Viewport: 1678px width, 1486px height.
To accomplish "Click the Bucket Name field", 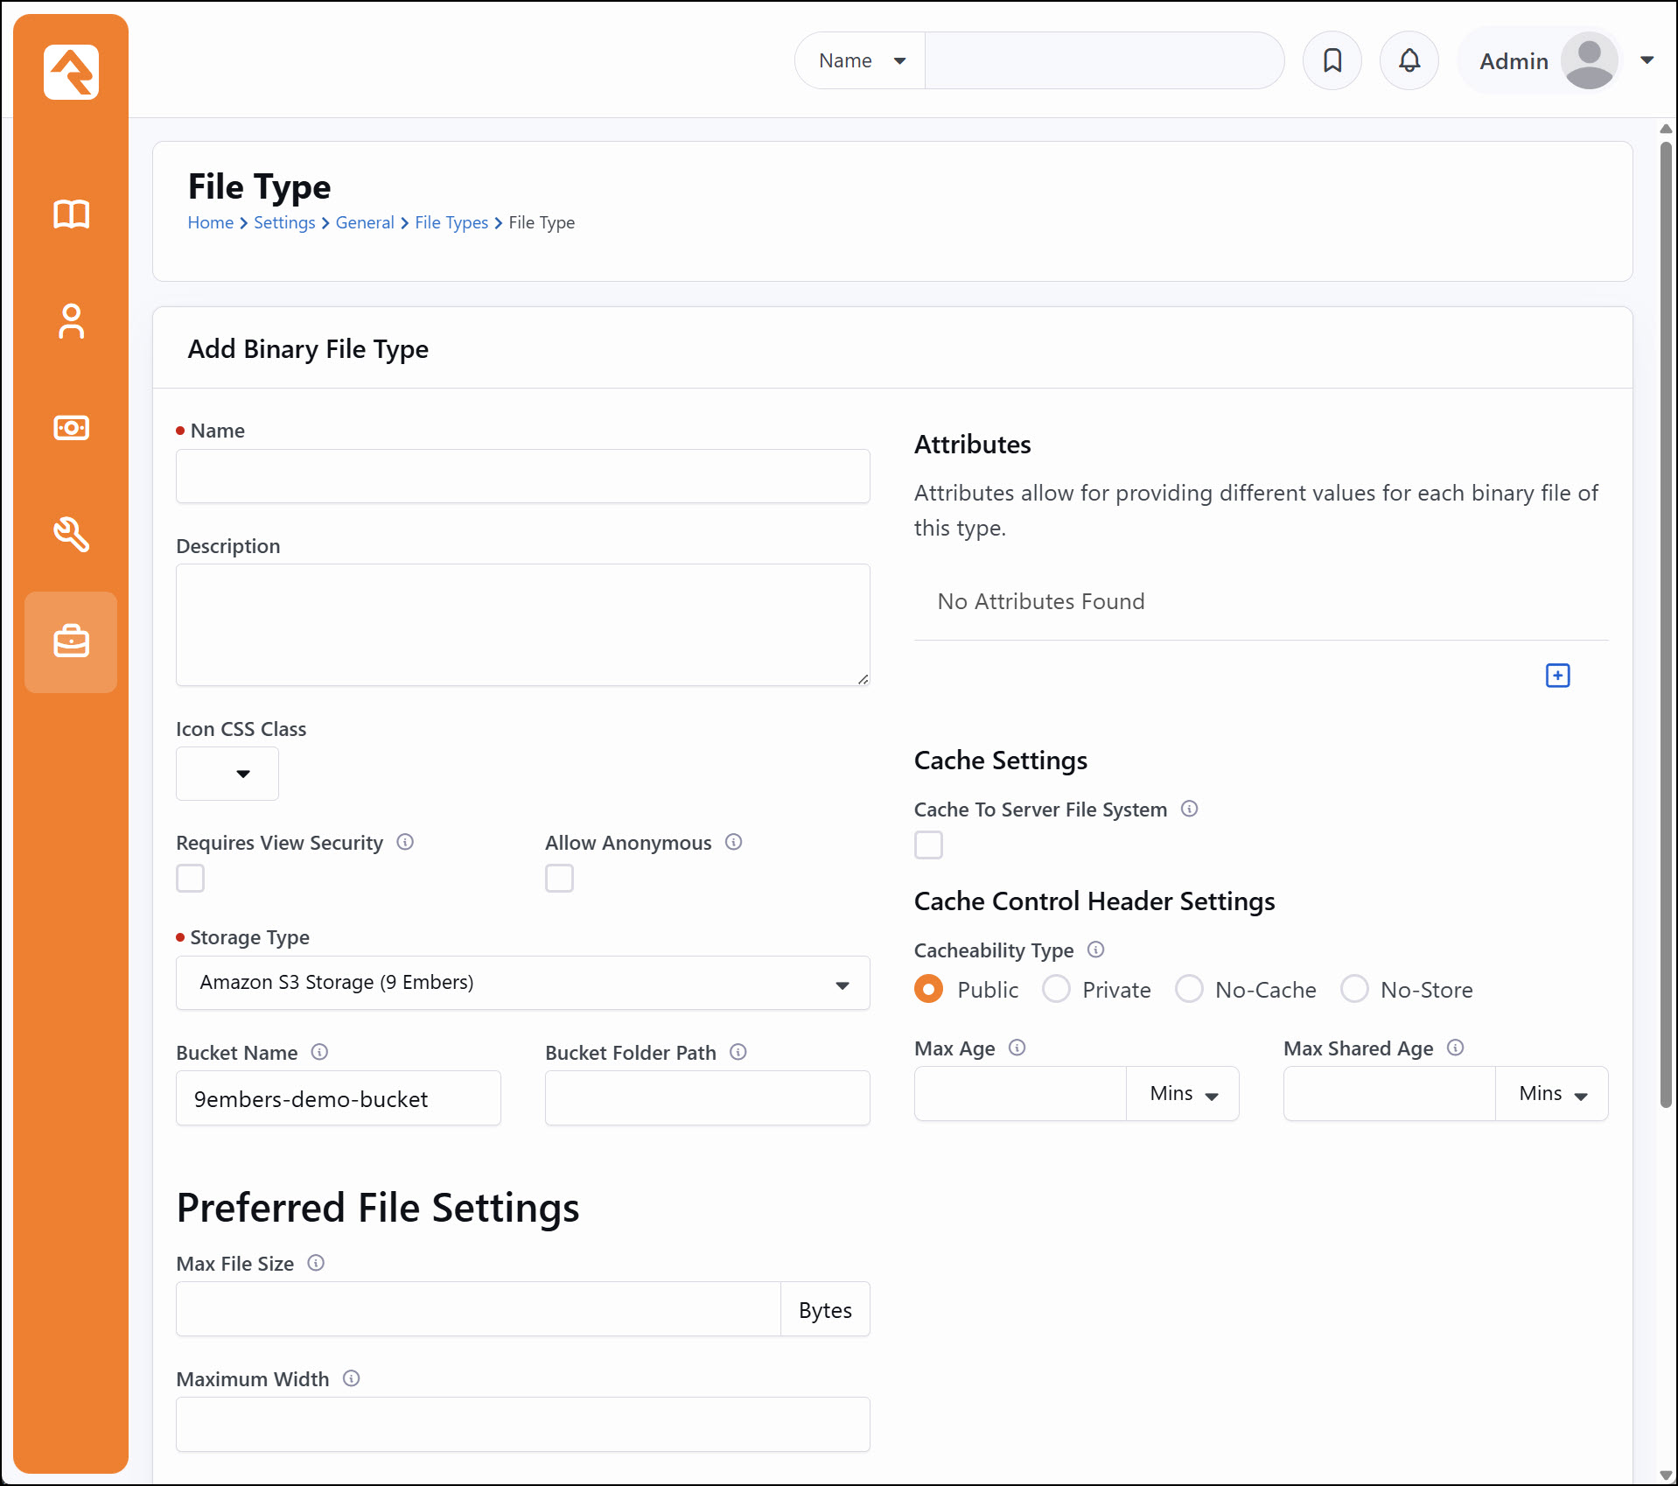I will pyautogui.click(x=339, y=1098).
